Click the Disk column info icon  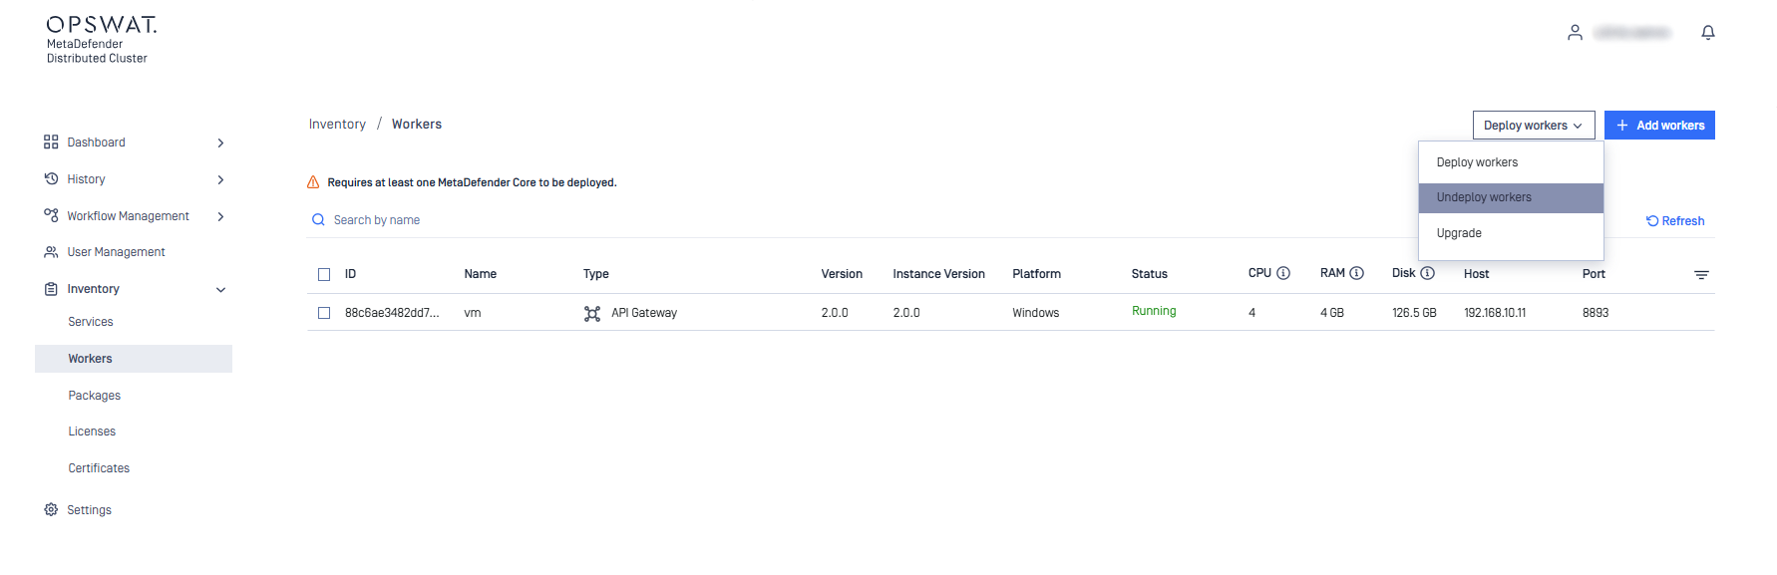tap(1427, 273)
